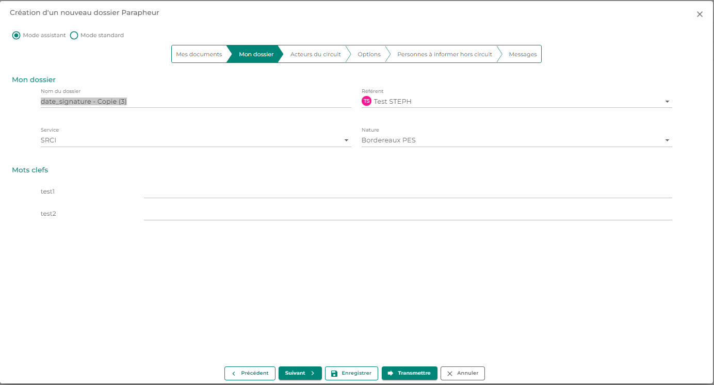This screenshot has height=385, width=714.
Task: Send dossier with Transmettre button
Action: click(x=410, y=373)
